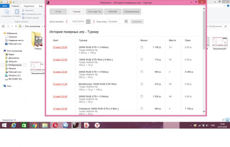Open Файл menu in Explorer
Screen dimensions: 230x147
pyautogui.click(x=5, y=6)
